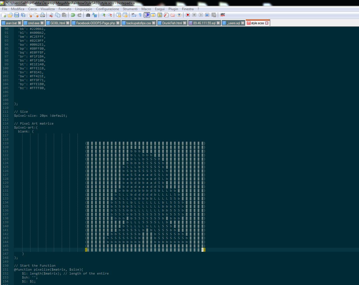Click the Open file folder icon
359x285 pixels.
[x=10, y=15]
